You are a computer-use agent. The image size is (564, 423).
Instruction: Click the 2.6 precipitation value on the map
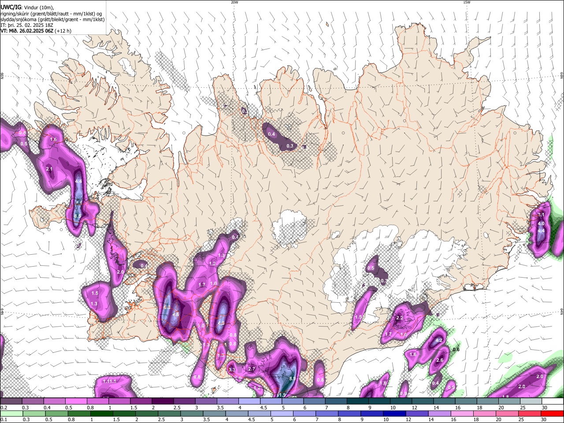pyautogui.click(x=440, y=360)
